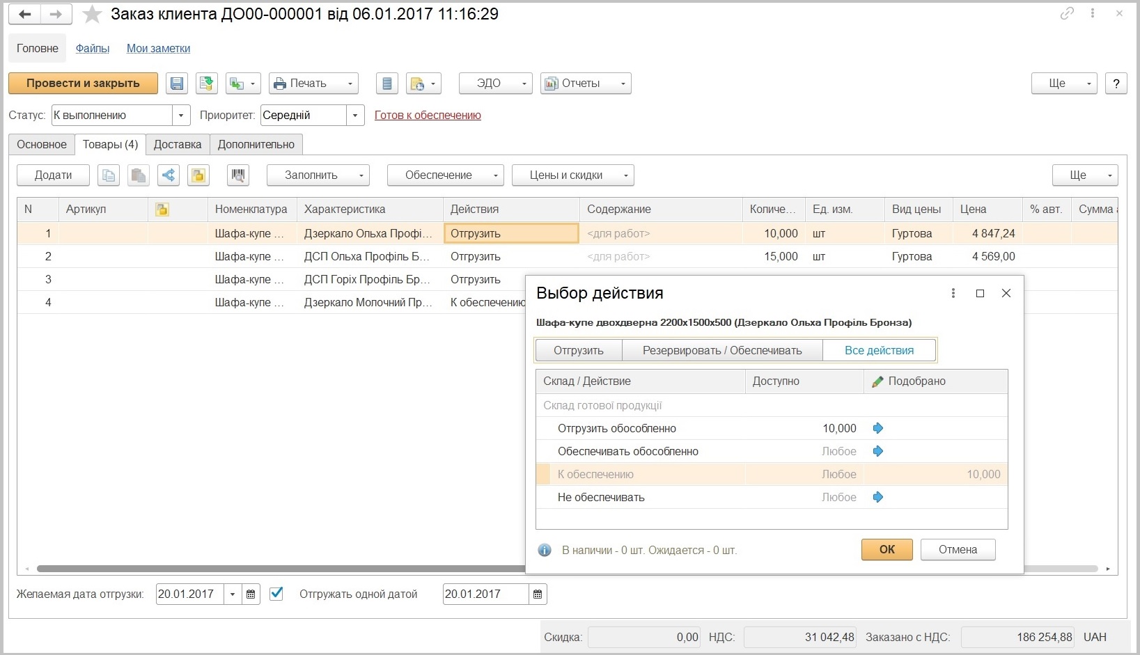Expand the Приоритет dropdown
This screenshot has width=1140, height=655.
355,116
